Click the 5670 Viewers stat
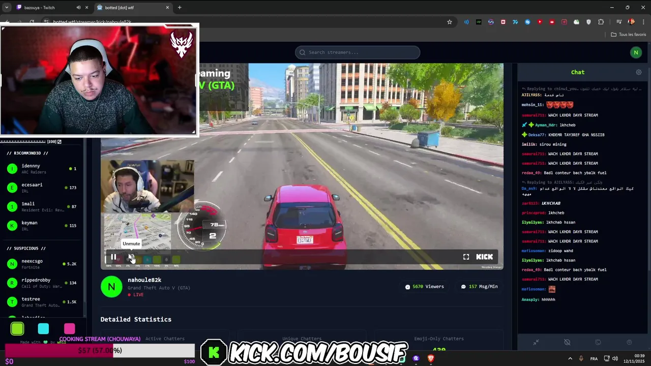 pos(424,287)
